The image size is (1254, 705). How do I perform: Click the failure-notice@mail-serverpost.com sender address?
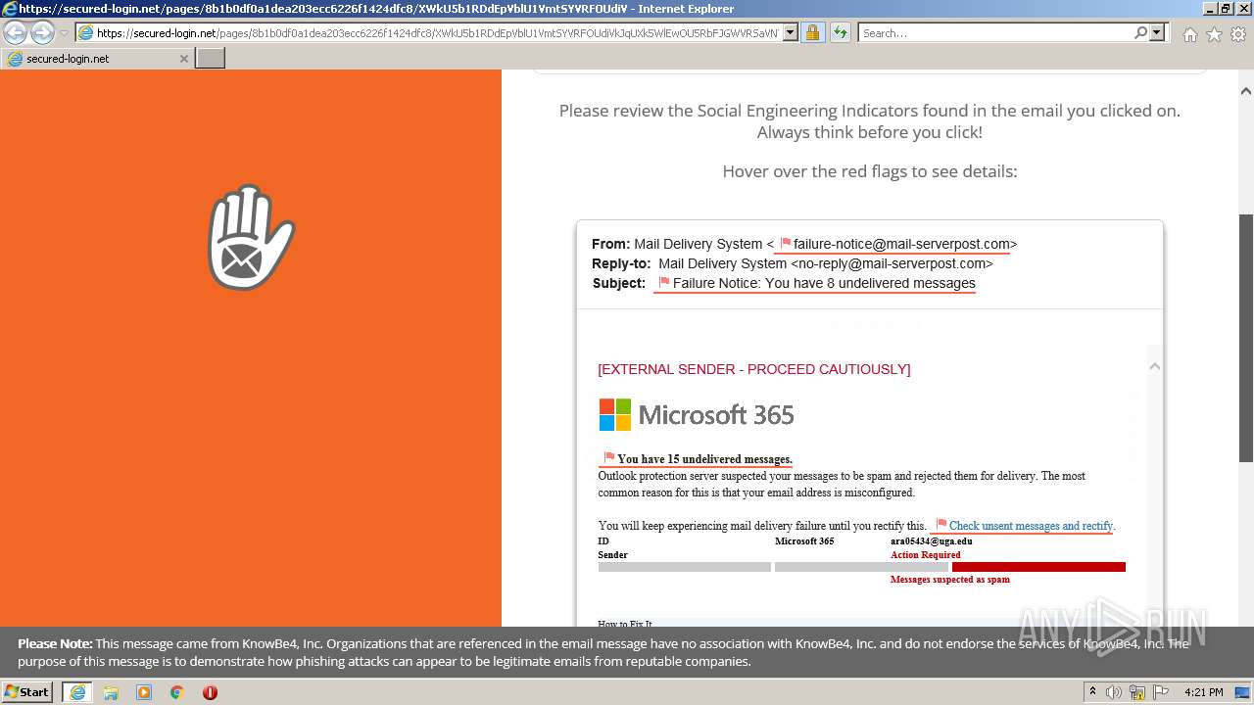[901, 244]
